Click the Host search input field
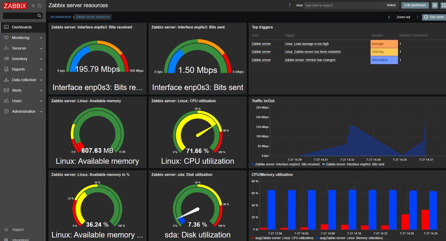 [x=343, y=5]
